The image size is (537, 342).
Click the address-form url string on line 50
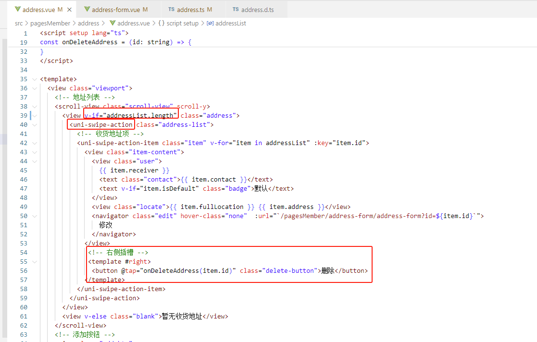[378, 216]
